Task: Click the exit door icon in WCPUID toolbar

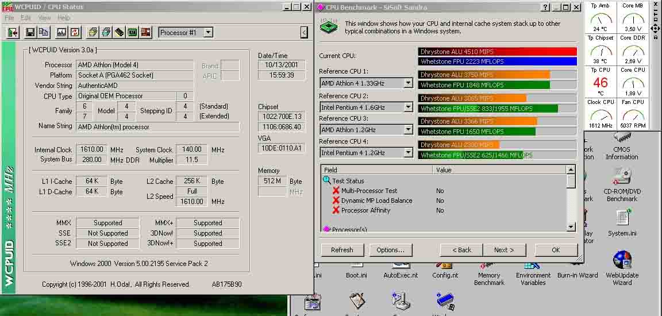Action: click(13, 32)
